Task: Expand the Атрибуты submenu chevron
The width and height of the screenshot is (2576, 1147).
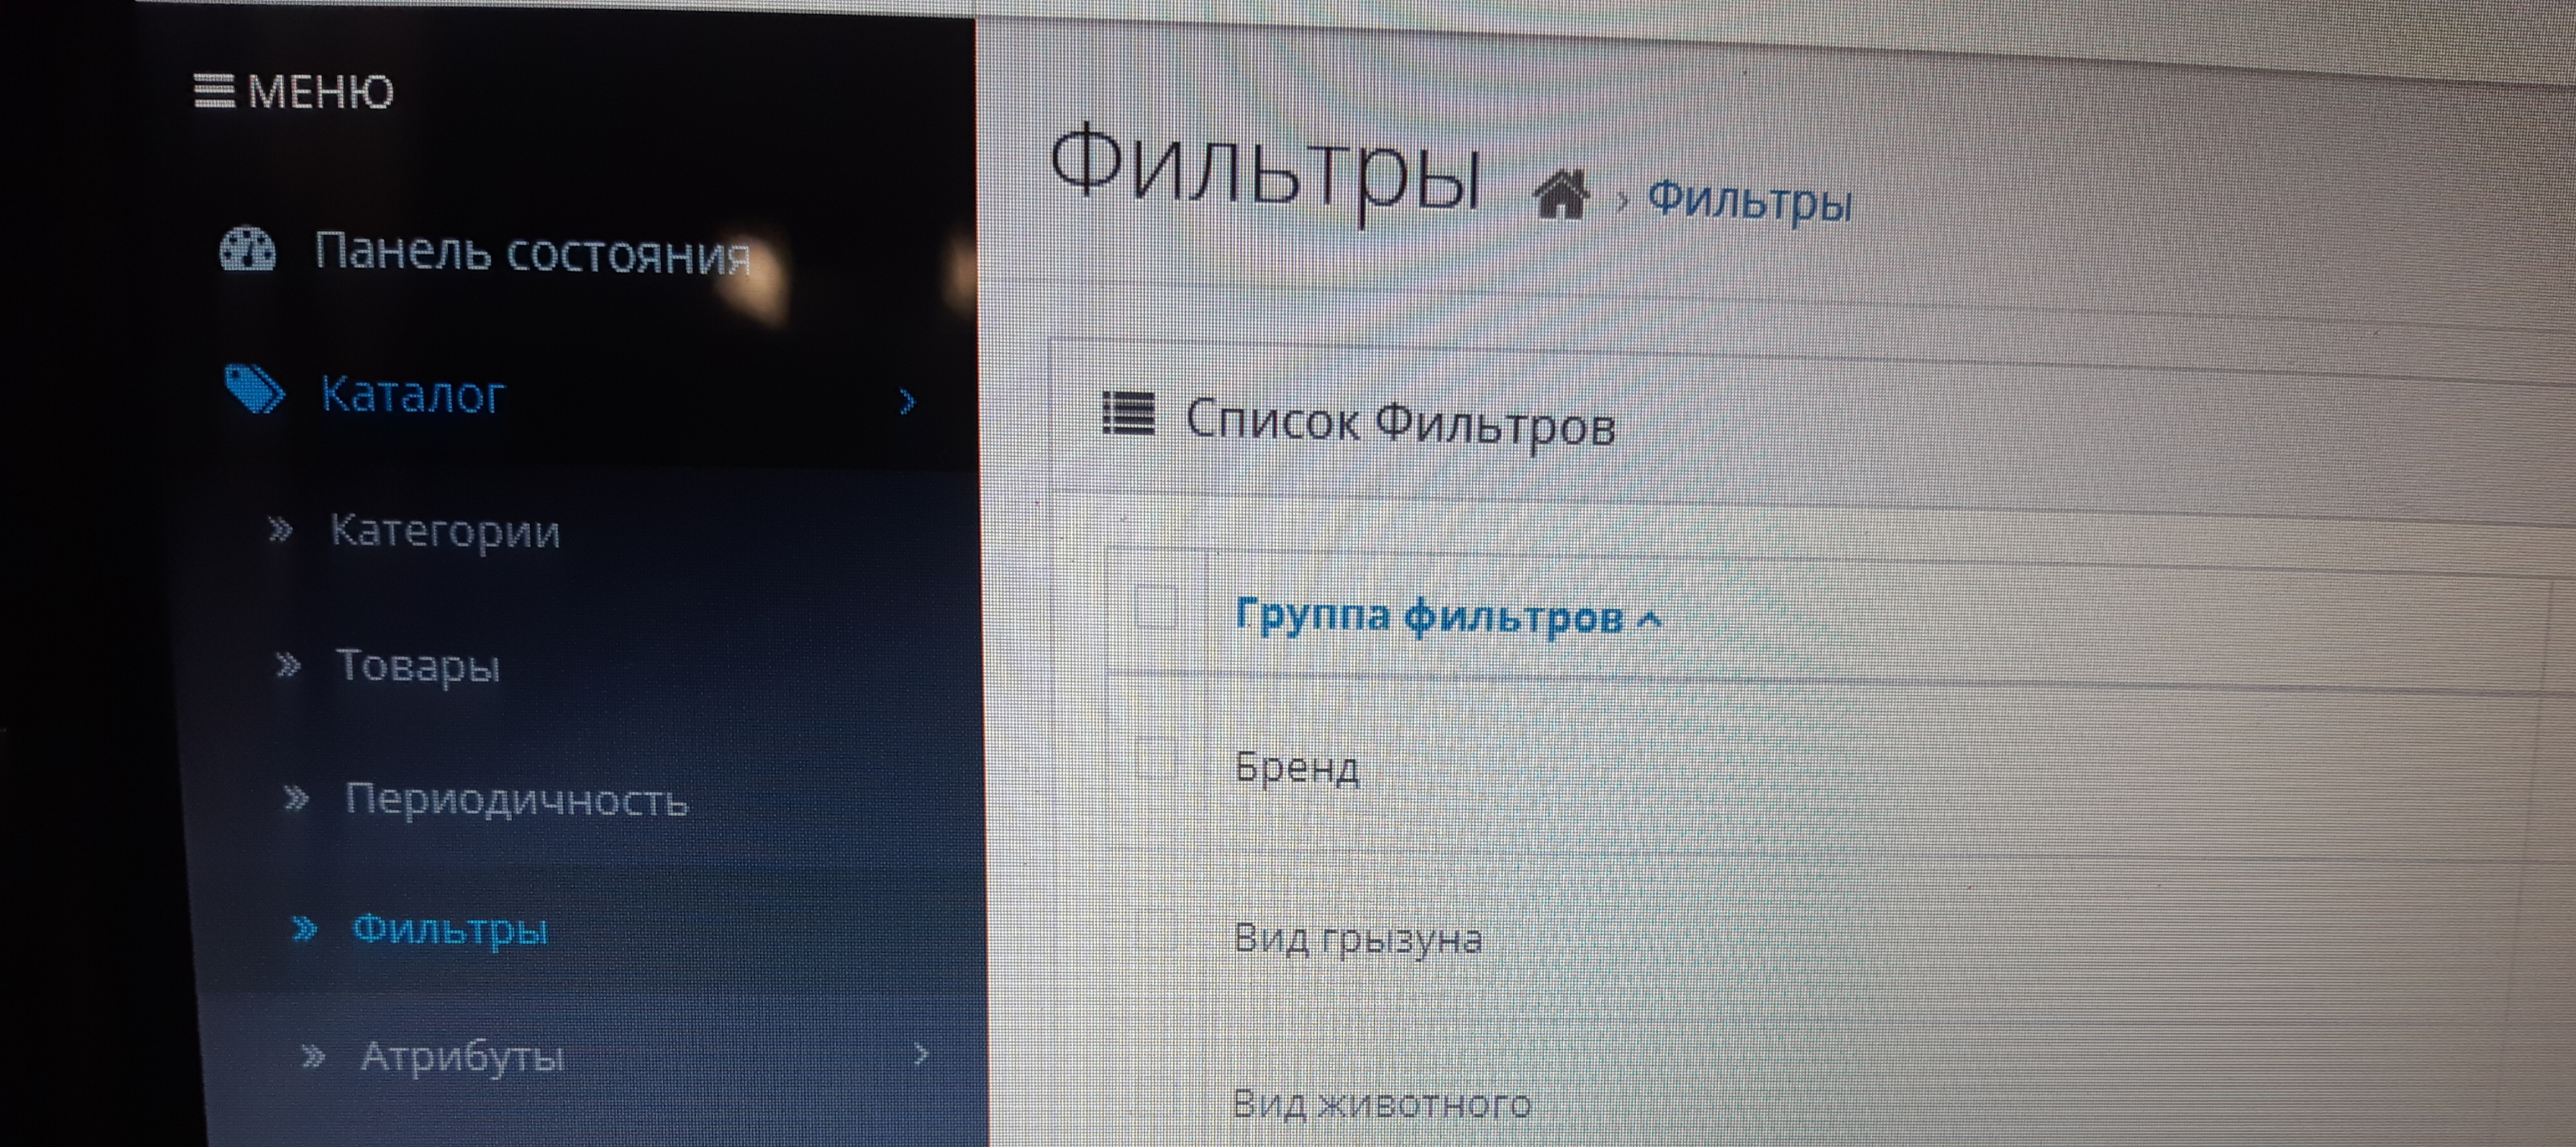Action: click(921, 1054)
